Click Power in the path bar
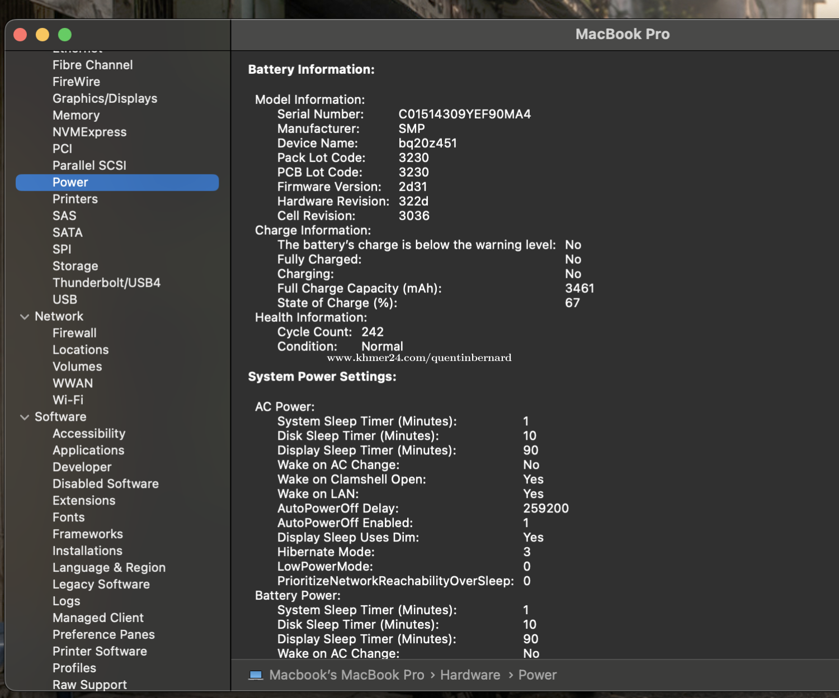The height and width of the screenshot is (698, 839). pyautogui.click(x=538, y=675)
